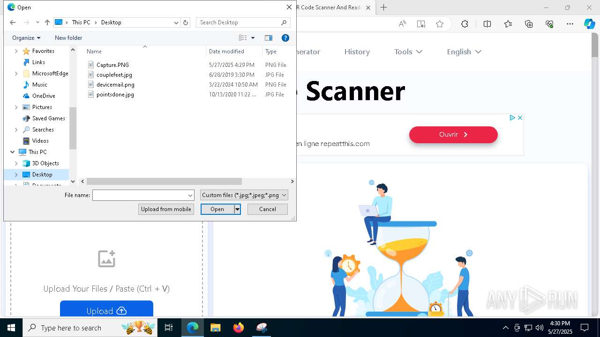Open the address path history dropdown
This screenshot has height=337, width=600.
click(176, 22)
